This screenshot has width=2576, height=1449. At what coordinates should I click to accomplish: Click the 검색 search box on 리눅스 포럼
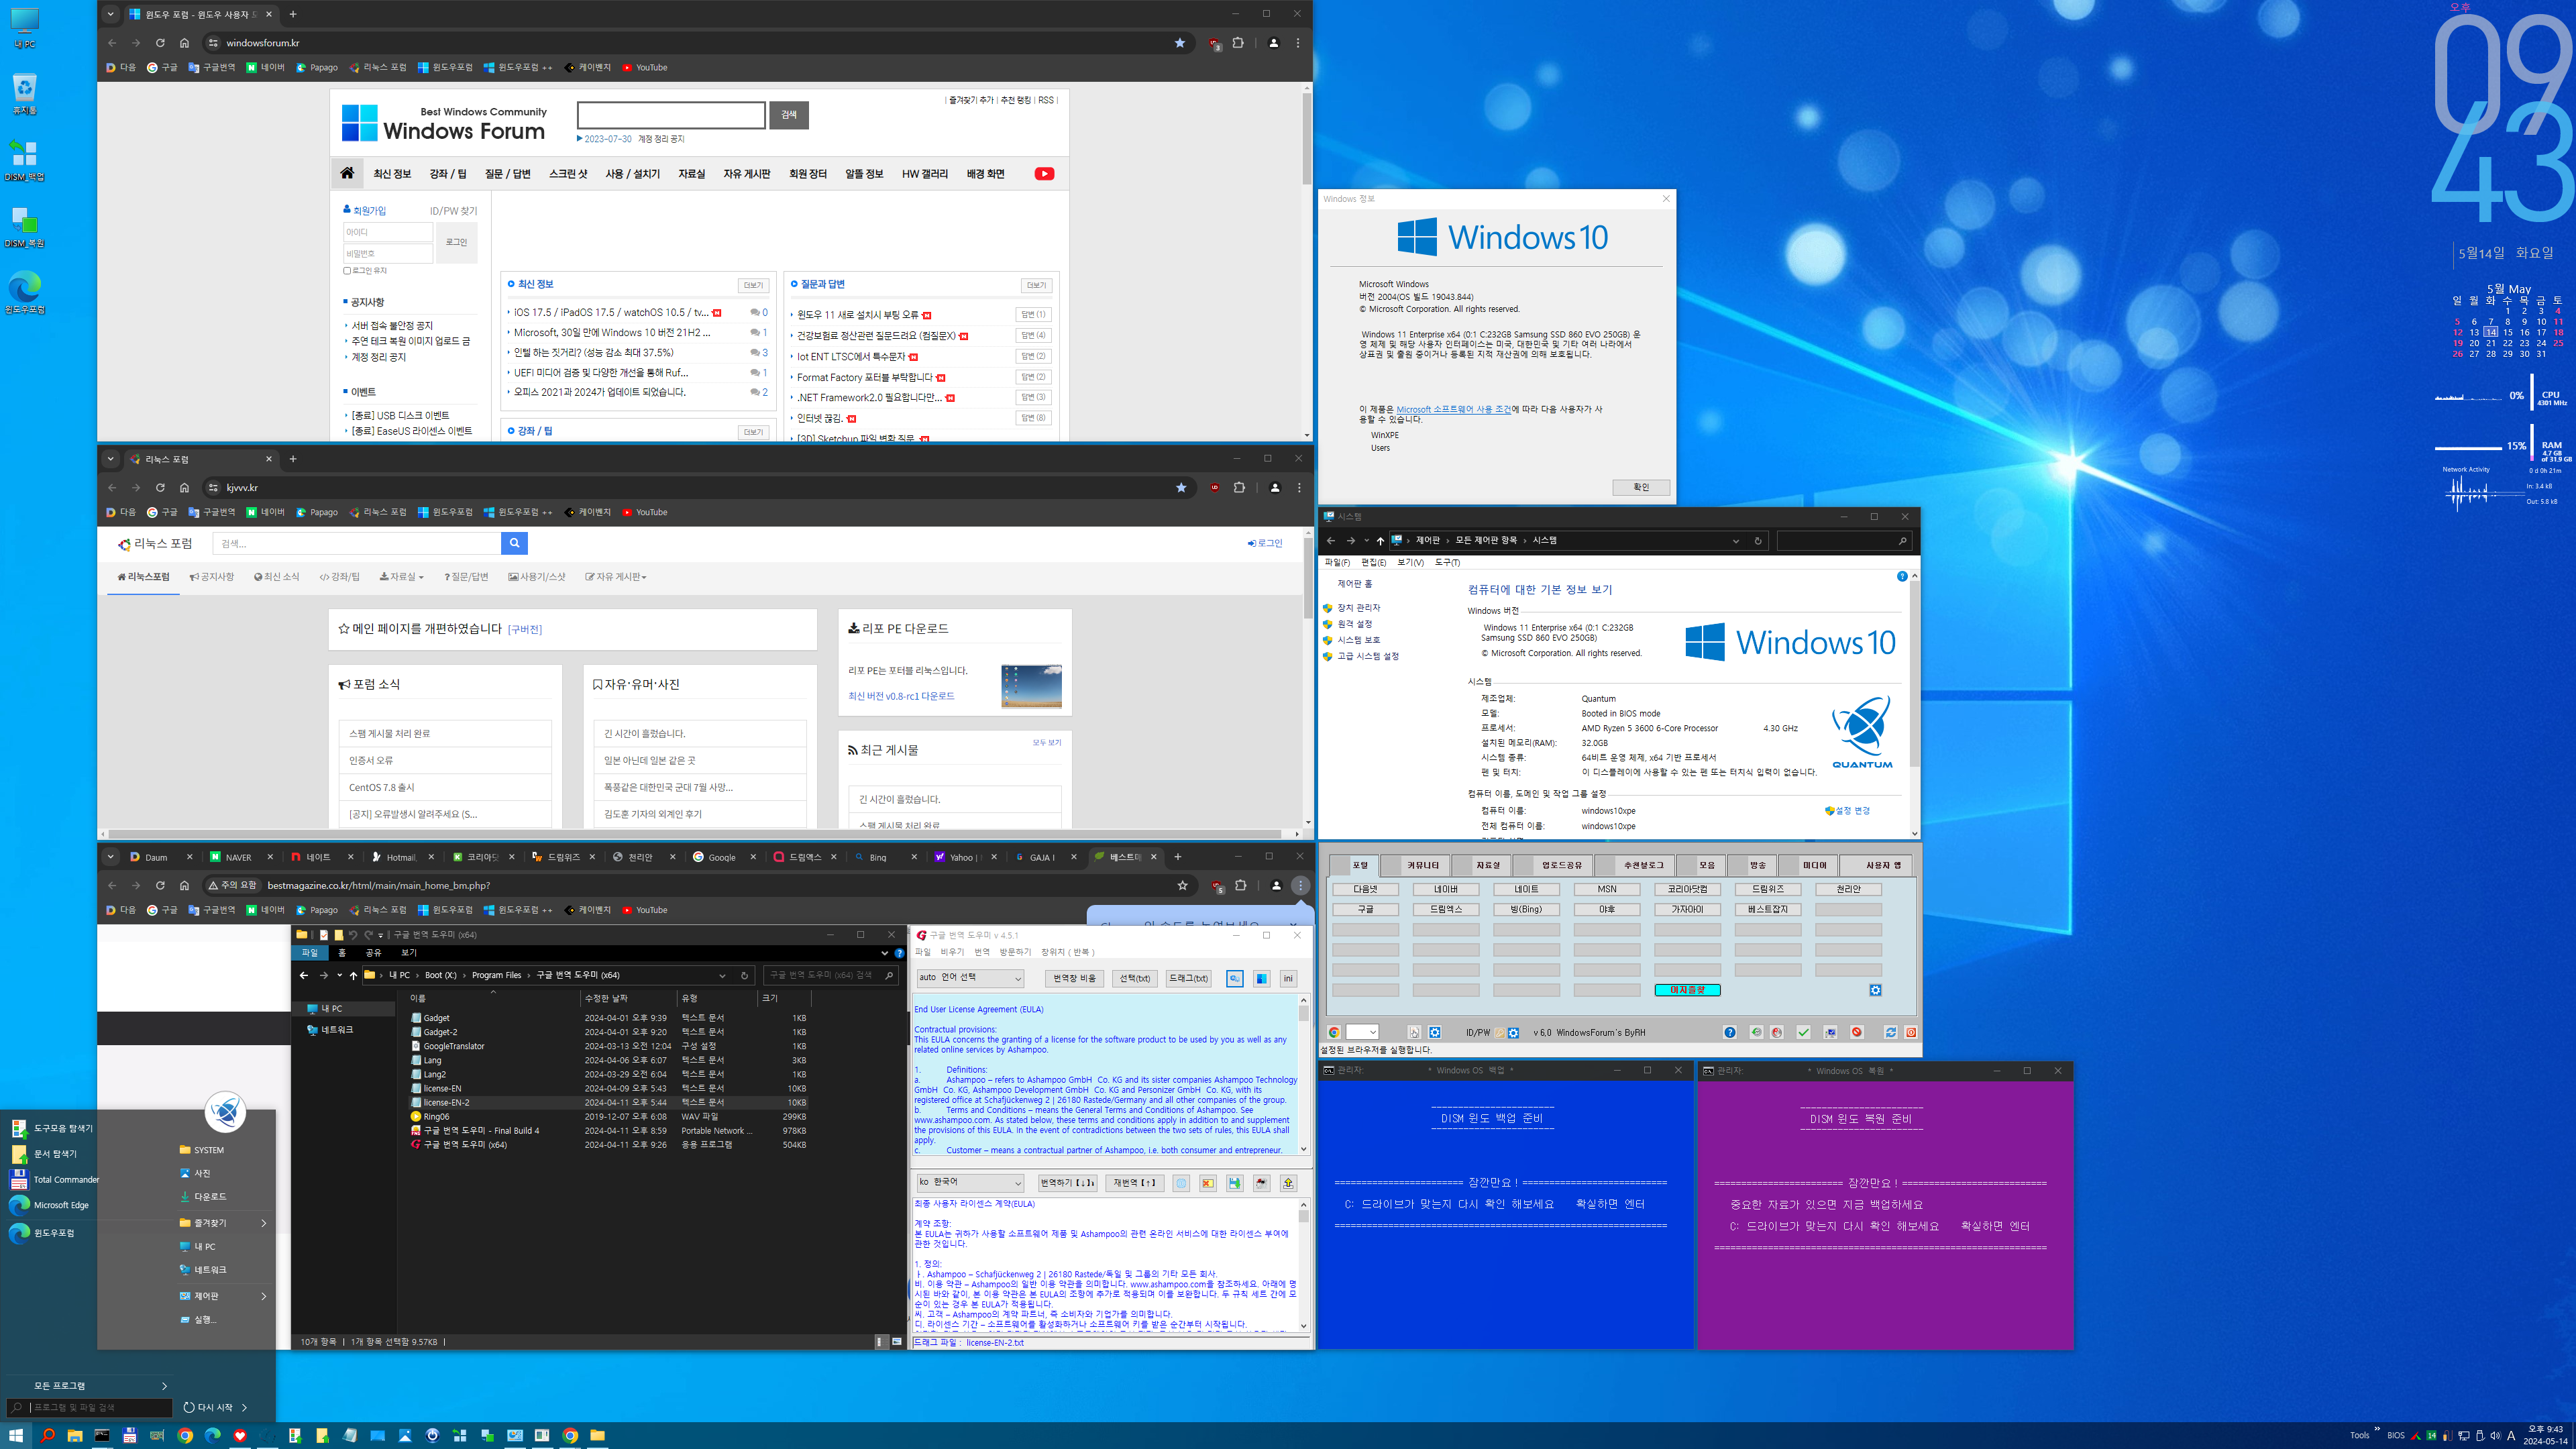point(357,543)
